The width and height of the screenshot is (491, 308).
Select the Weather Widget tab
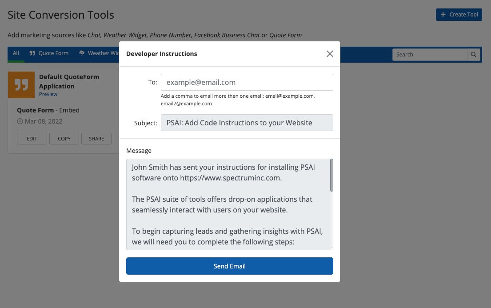(99, 53)
